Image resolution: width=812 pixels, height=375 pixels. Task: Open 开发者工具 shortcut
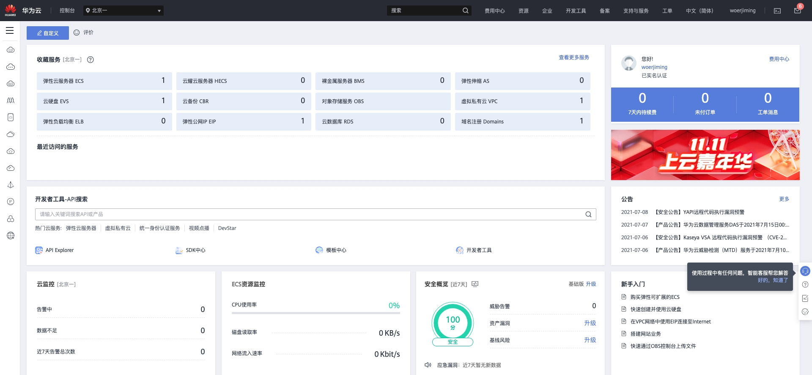click(x=474, y=250)
